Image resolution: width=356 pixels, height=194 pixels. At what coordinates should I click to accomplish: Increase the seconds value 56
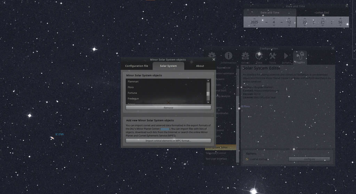(x=340, y=19)
